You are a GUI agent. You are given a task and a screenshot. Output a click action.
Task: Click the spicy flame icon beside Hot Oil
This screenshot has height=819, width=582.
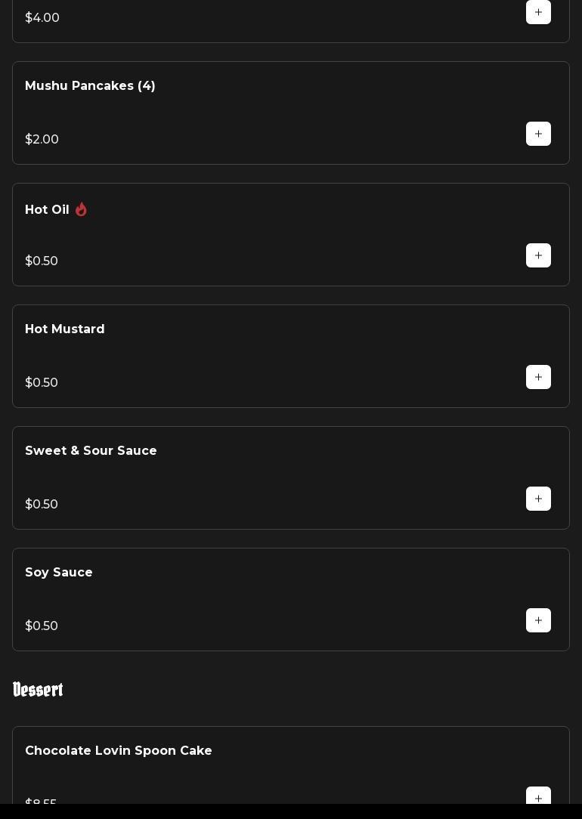tap(81, 209)
